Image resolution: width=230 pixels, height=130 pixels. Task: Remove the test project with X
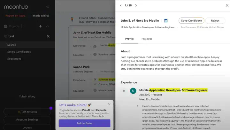(x=48, y=36)
